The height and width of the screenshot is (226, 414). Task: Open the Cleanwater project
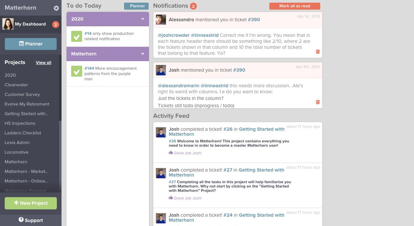16,85
